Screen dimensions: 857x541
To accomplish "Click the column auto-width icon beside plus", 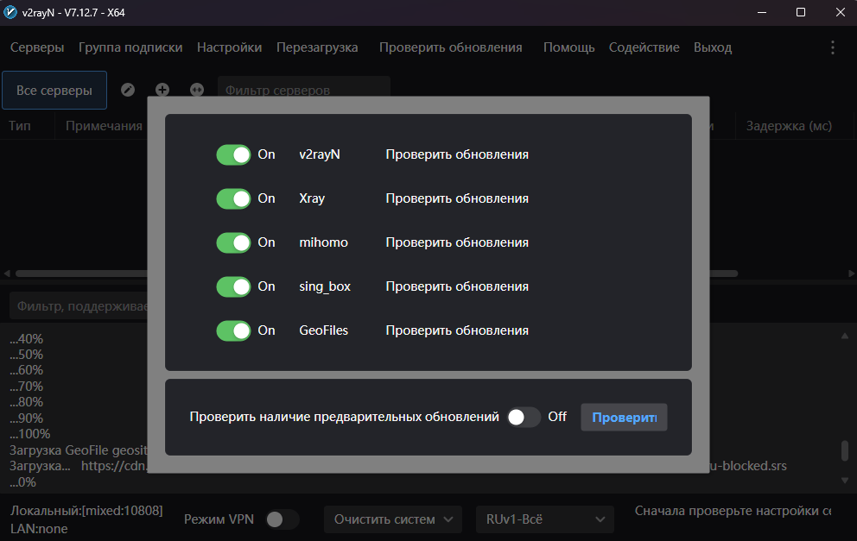I will [x=197, y=90].
